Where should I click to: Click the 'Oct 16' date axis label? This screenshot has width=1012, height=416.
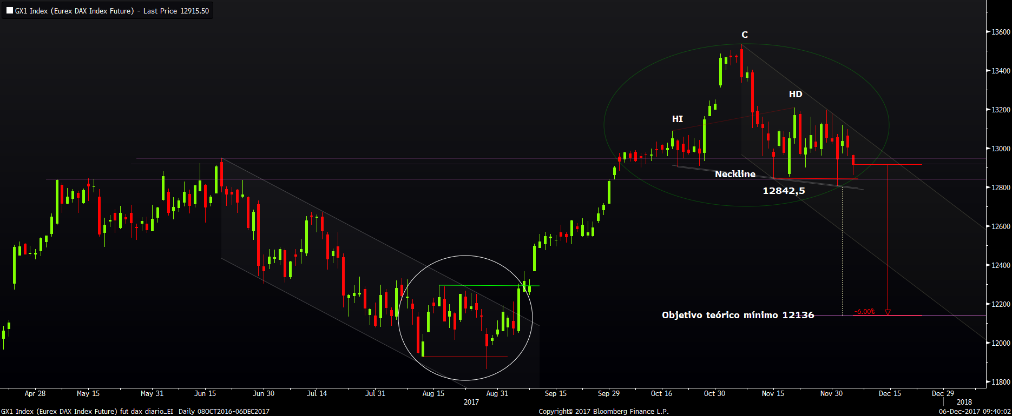(661, 393)
